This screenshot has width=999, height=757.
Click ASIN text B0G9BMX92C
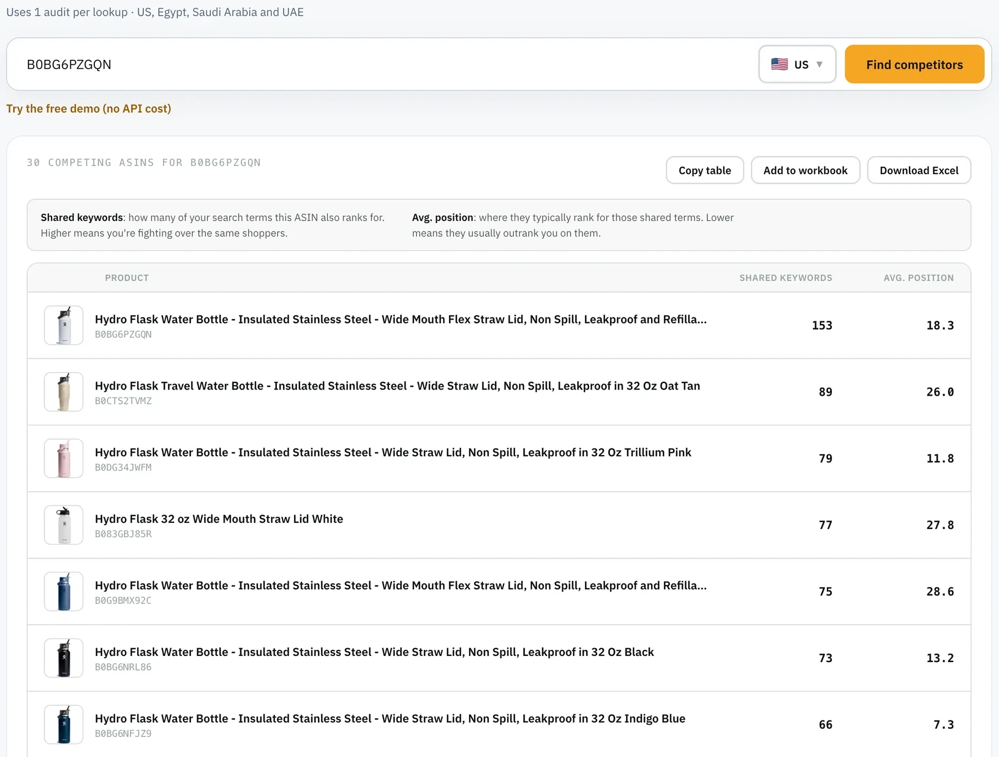[x=123, y=600]
